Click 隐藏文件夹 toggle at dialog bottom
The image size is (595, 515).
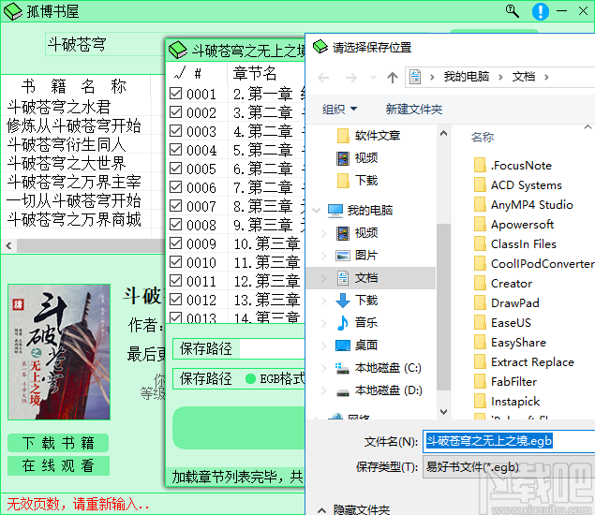[354, 509]
